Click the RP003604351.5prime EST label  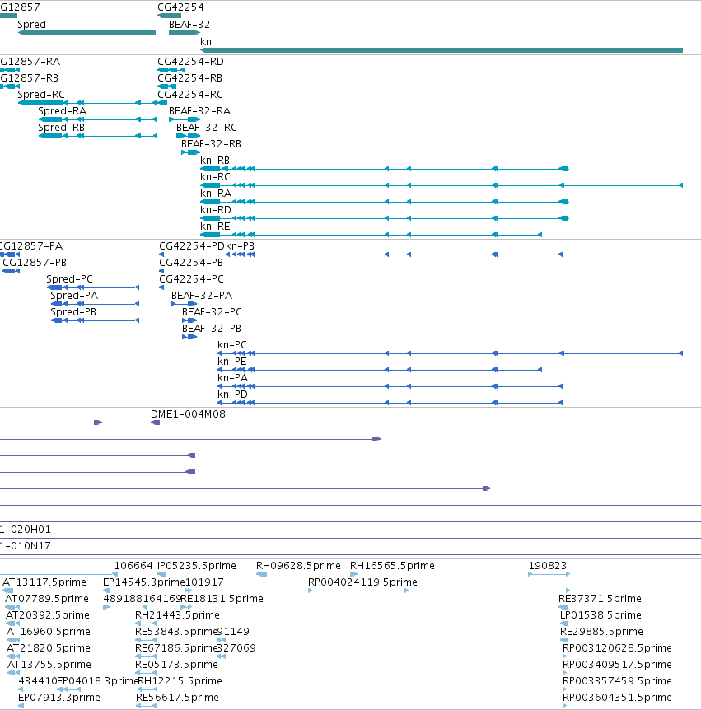click(617, 698)
